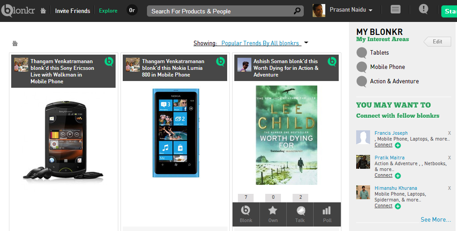Viewport: 457px width, 231px height.
Task: Click green plus icon for Pratik Maitra
Action: tap(398, 175)
